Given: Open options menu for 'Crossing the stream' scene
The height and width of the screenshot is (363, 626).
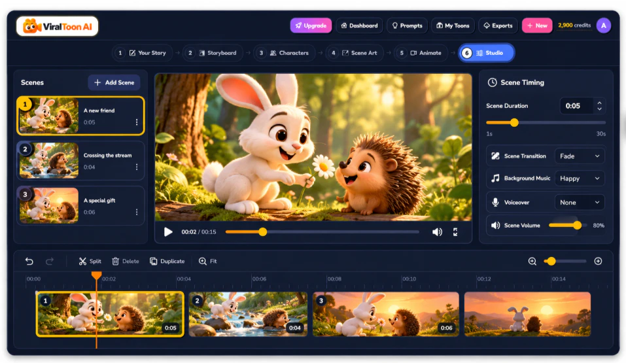Looking at the screenshot, I should 137,167.
